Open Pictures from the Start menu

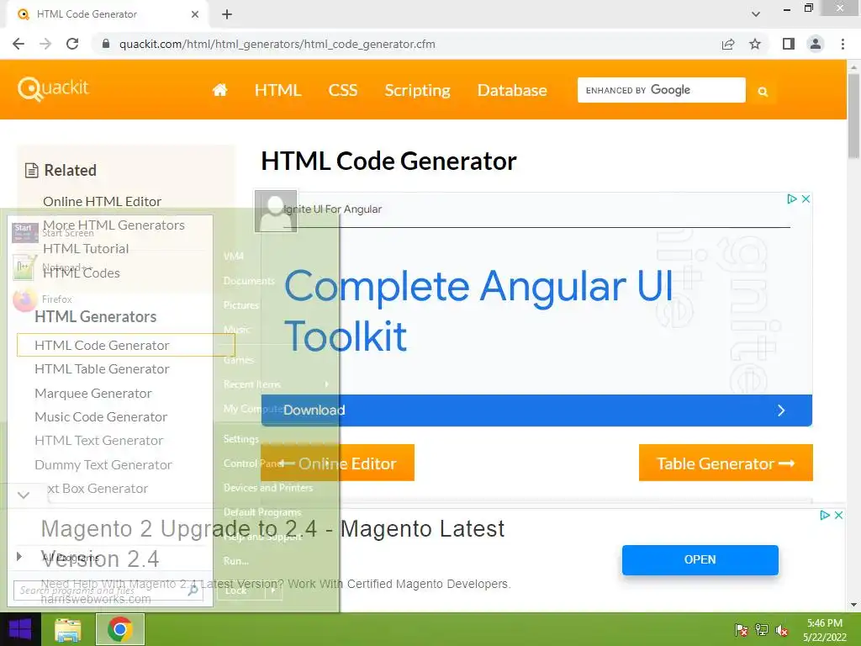[241, 304]
